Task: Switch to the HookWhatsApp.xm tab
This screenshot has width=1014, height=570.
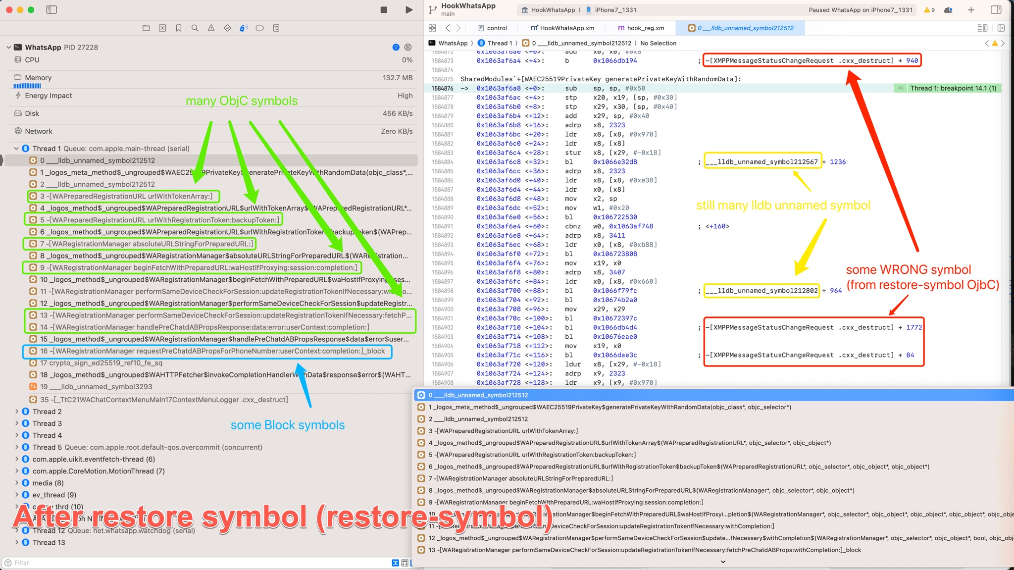Action: click(562, 28)
